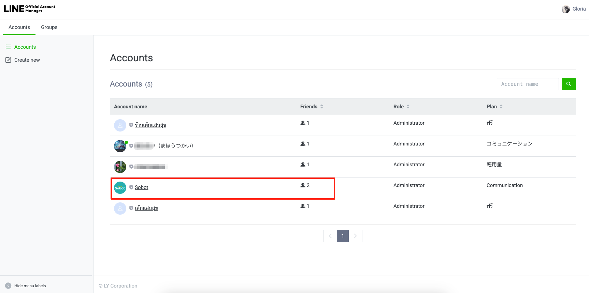Open the (まほうつかい) account link
589x293 pixels.
click(x=165, y=146)
